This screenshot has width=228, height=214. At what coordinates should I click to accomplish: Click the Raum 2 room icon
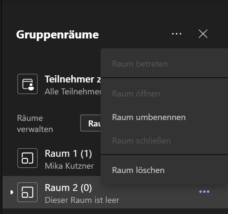point(27,192)
